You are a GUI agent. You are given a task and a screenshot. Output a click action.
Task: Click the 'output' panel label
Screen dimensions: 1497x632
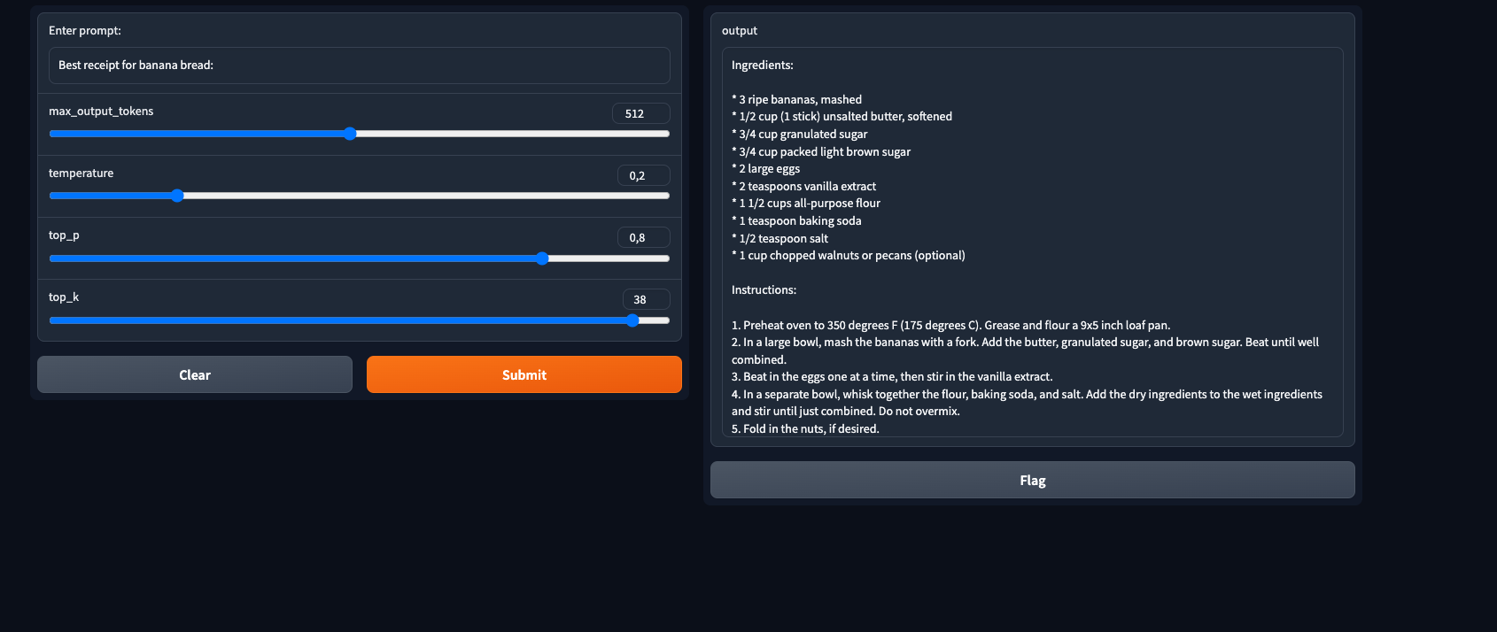pos(740,31)
